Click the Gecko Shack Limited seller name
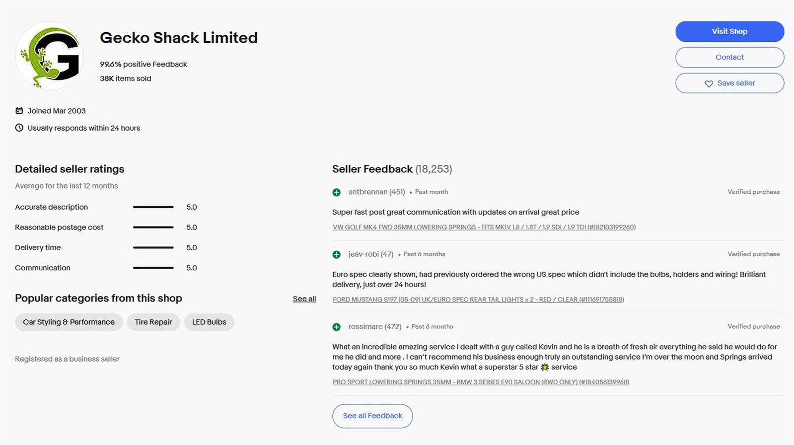The image size is (794, 445). click(x=179, y=38)
